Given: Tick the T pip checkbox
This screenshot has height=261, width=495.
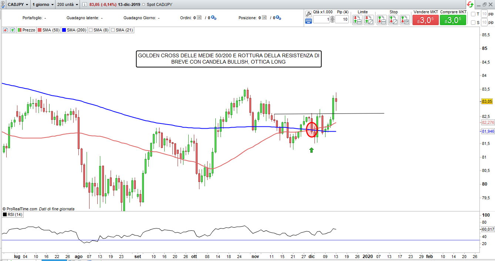Looking at the screenshot, I should click(x=473, y=14).
